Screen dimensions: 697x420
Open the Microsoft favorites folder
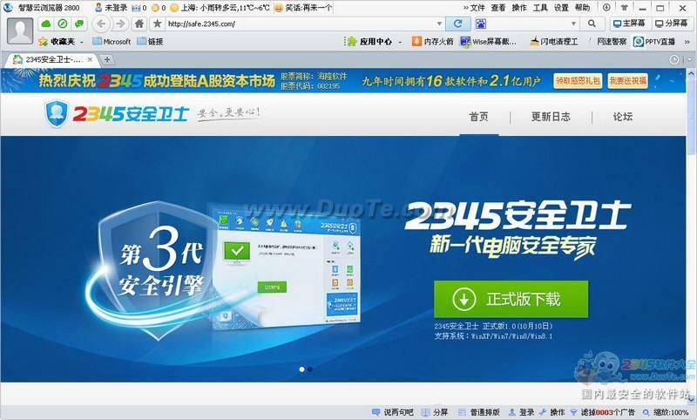112,41
